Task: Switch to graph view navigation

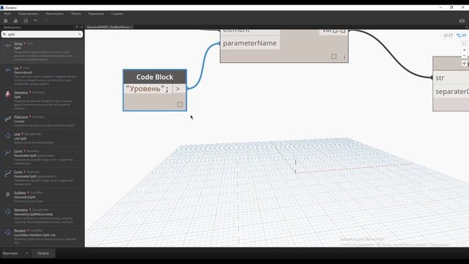Action: 461,35
